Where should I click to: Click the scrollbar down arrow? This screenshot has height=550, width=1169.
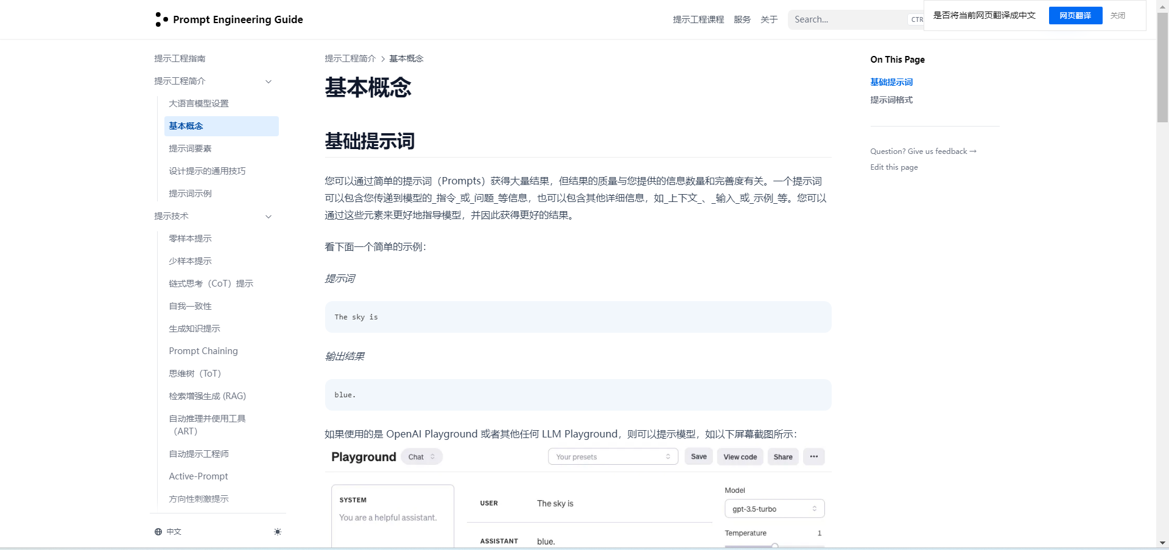(1162, 543)
